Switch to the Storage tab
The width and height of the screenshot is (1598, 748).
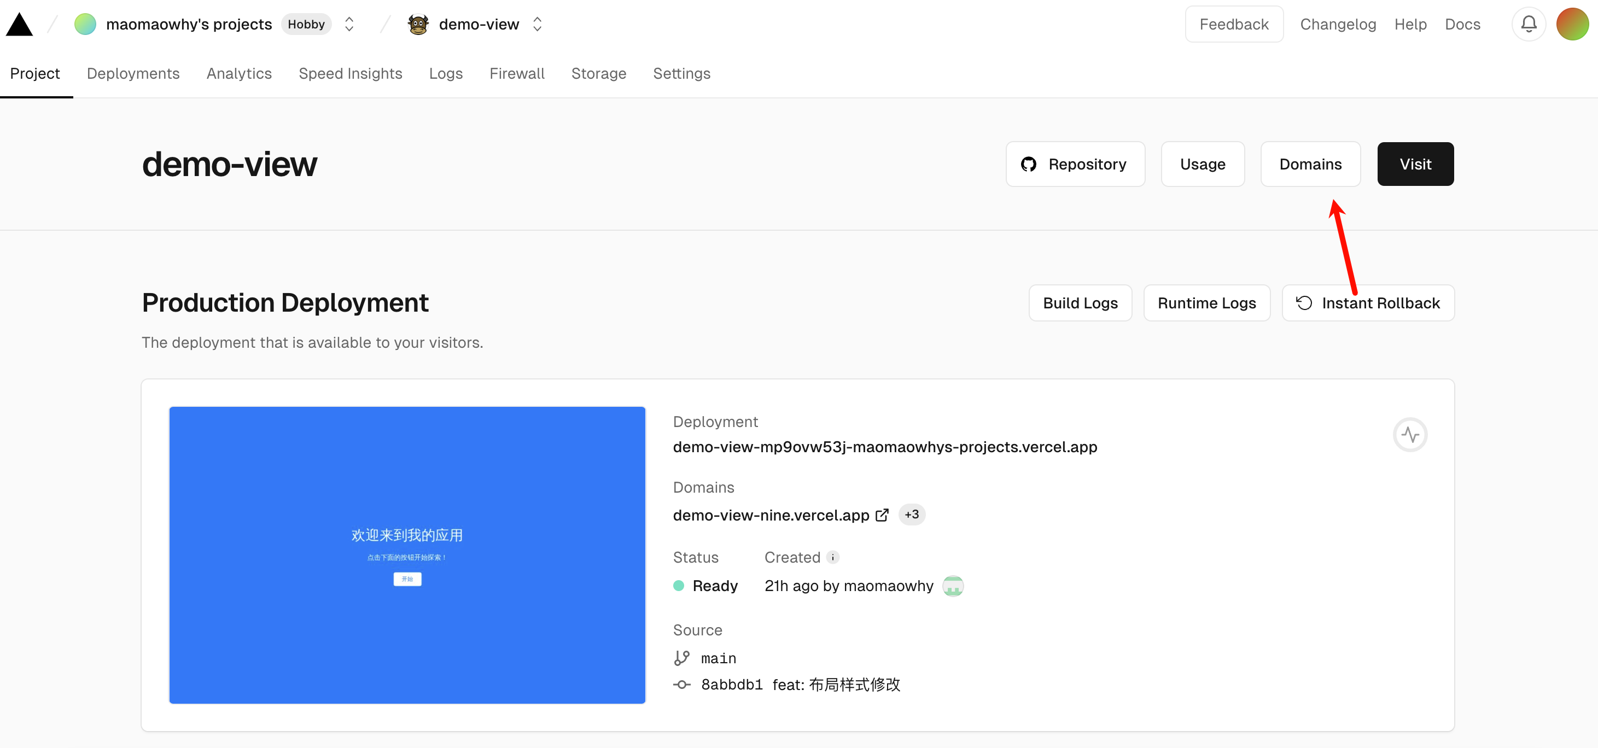[599, 73]
